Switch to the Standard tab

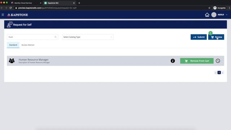click(x=13, y=45)
